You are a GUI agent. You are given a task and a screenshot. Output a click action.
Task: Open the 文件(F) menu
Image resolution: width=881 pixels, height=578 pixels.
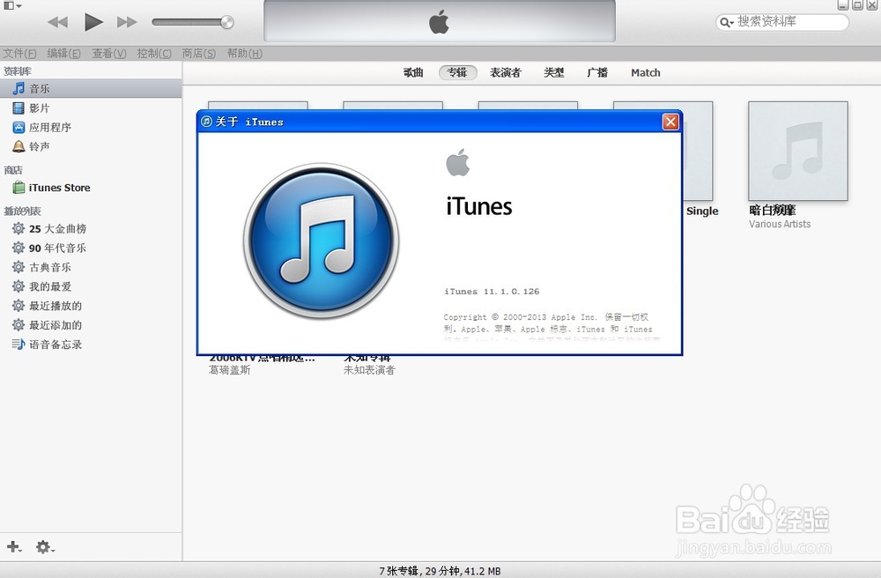(x=19, y=54)
